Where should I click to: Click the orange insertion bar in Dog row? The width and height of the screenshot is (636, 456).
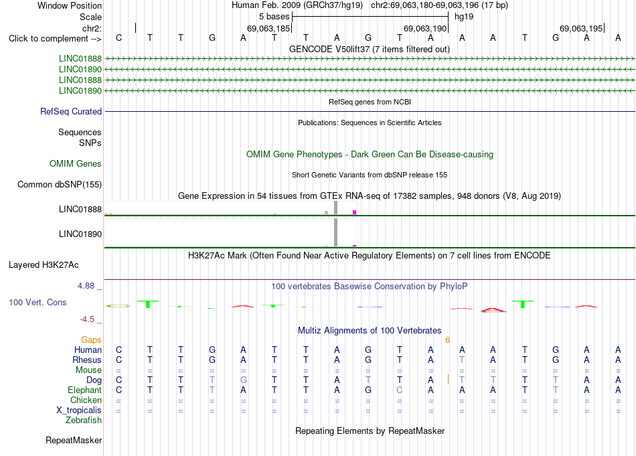click(448, 379)
